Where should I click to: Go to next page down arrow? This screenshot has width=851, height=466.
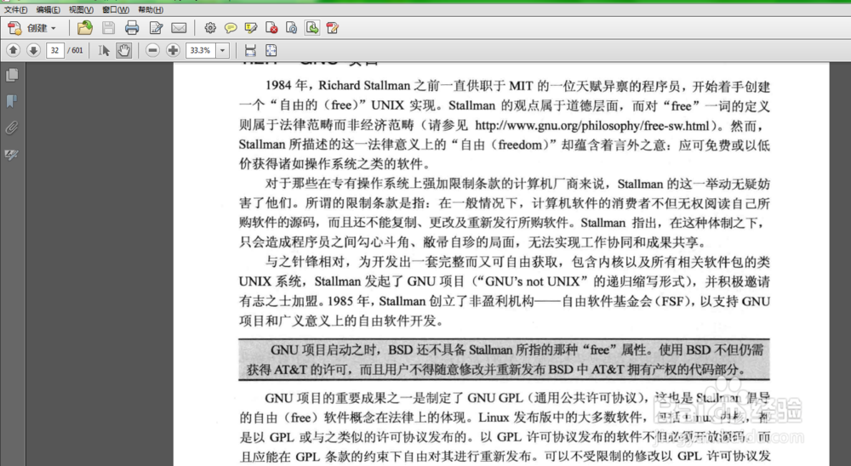[x=34, y=50]
